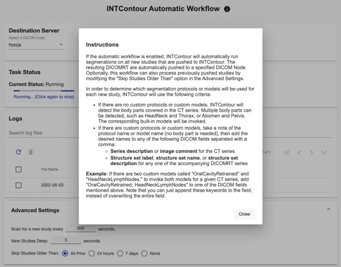Jump to last logs page
The height and width of the screenshot is (267, 341).
(323, 152)
